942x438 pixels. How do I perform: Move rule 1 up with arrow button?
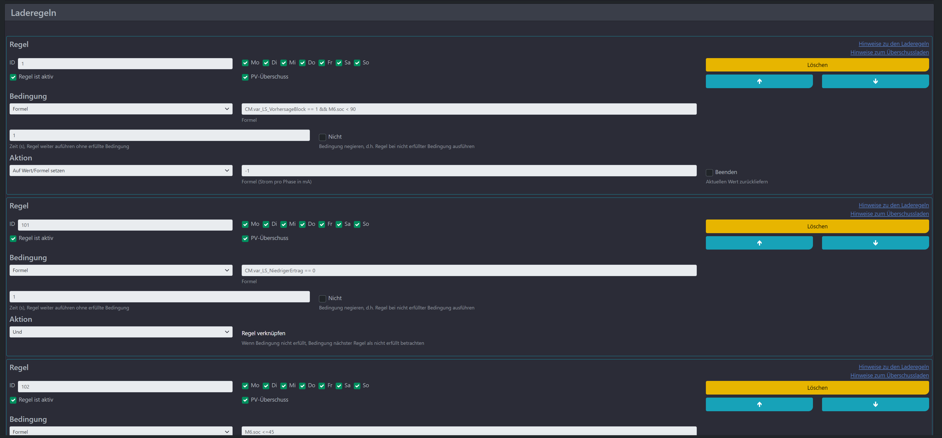[759, 81]
